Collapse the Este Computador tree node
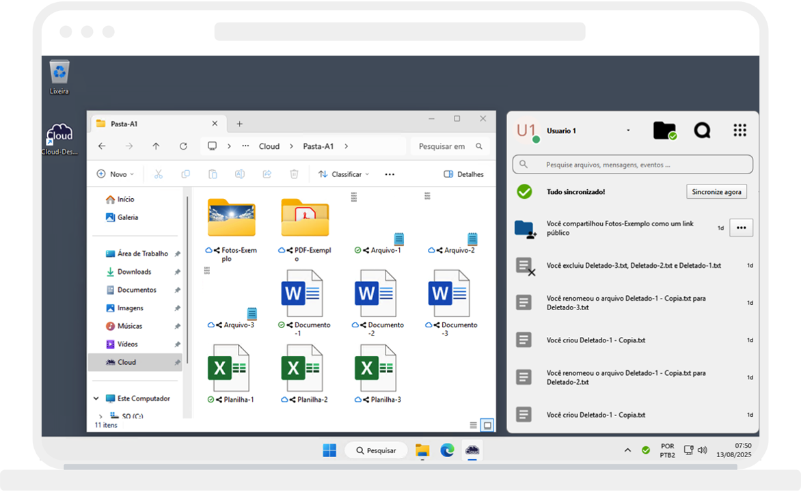This screenshot has width=801, height=492. 96,398
